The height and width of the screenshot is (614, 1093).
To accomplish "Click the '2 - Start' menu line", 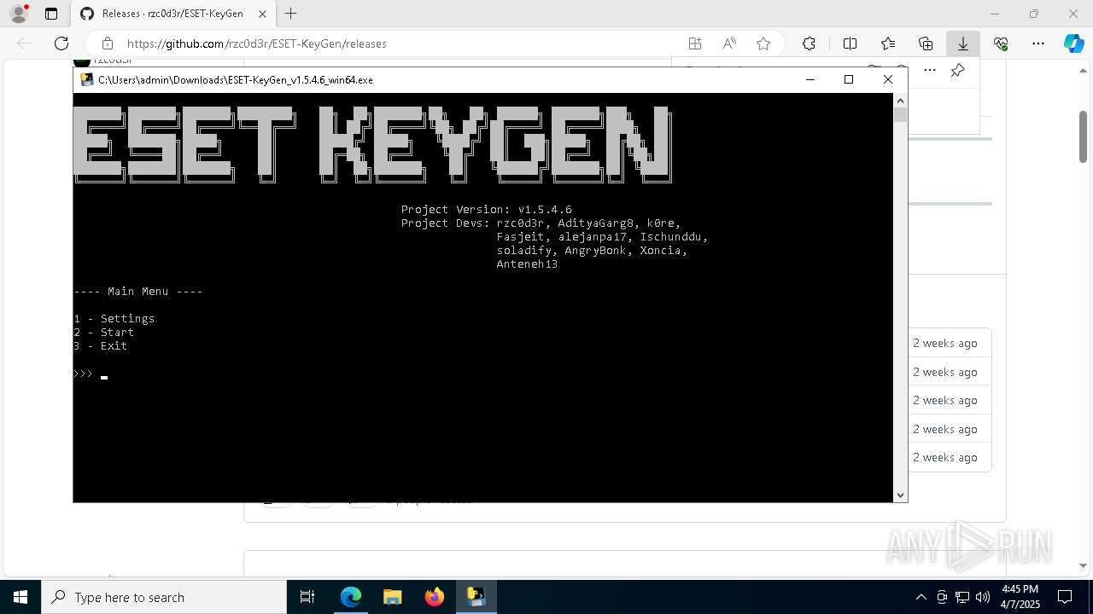I will [104, 332].
